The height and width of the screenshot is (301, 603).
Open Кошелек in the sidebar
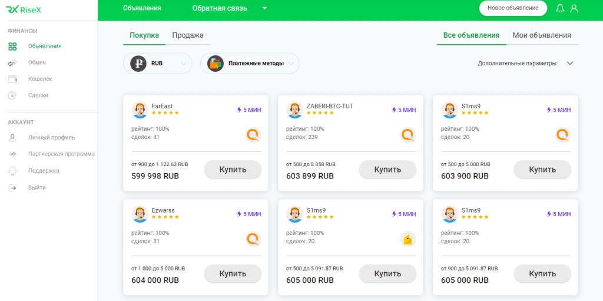(x=40, y=78)
